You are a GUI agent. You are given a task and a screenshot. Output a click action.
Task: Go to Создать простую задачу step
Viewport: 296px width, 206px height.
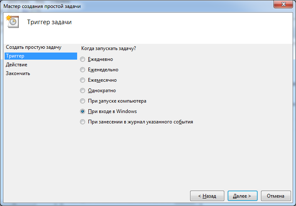[x=33, y=48]
